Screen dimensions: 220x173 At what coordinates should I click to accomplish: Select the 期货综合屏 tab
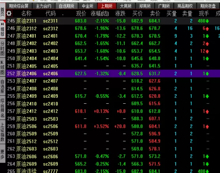tap(19, 6)
